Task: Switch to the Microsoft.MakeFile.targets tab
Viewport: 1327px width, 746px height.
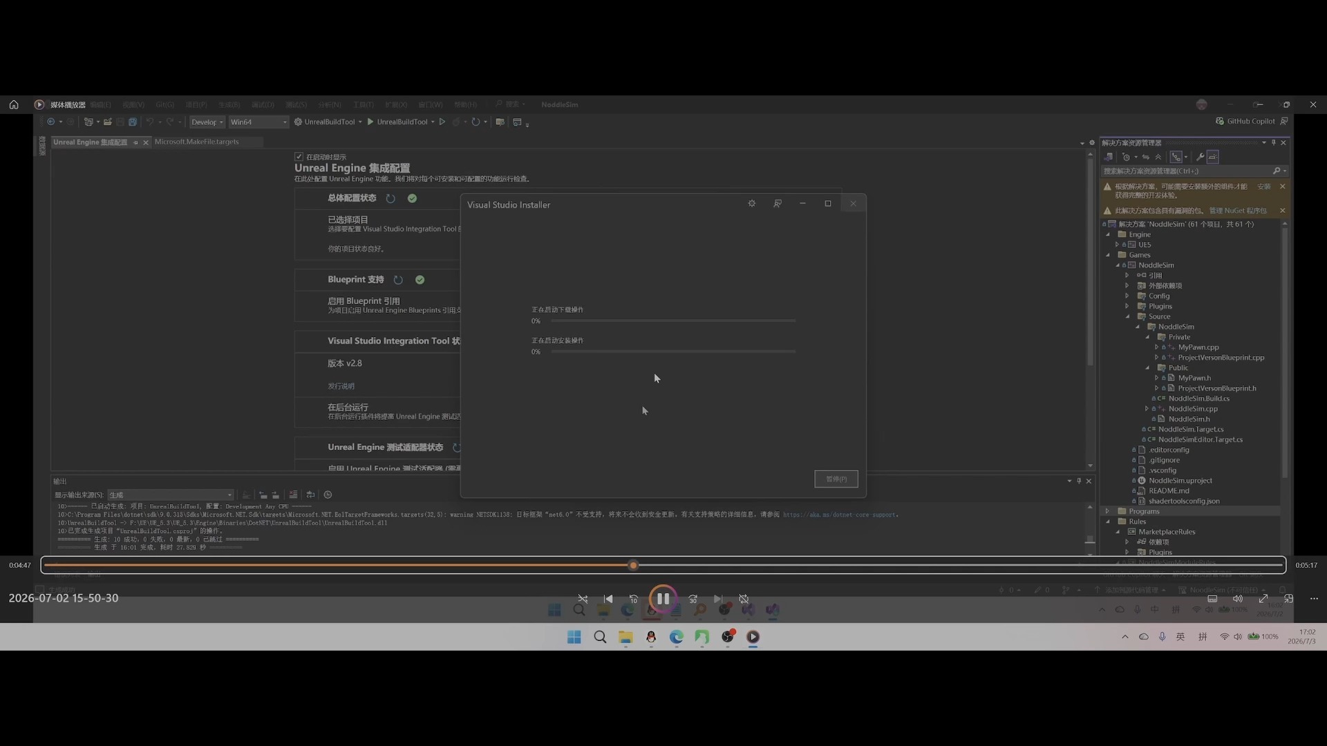Action: coord(197,142)
